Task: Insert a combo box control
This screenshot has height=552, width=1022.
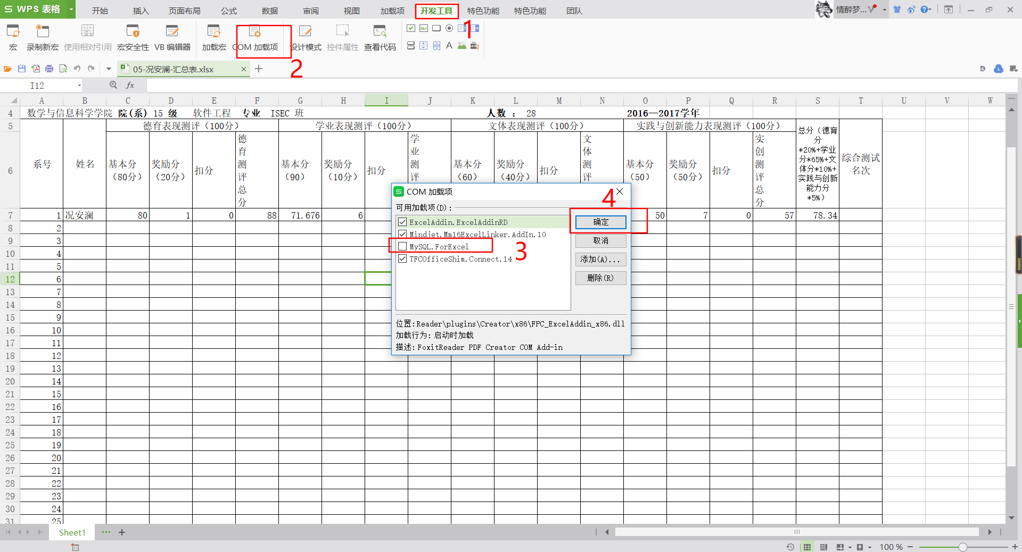Action: (475, 28)
